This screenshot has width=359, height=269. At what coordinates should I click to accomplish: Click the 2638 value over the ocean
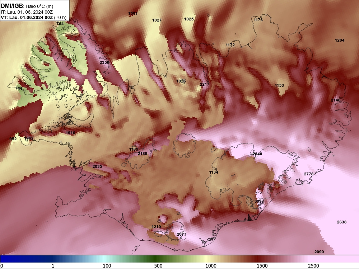click(342, 222)
